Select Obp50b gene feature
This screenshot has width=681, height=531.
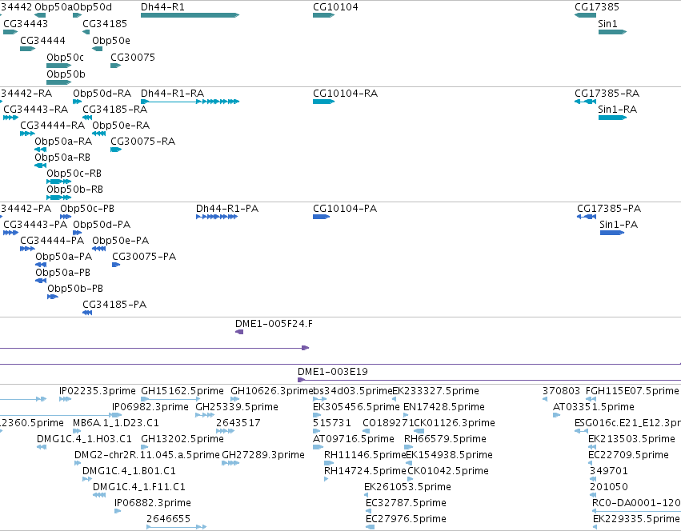click(x=58, y=82)
